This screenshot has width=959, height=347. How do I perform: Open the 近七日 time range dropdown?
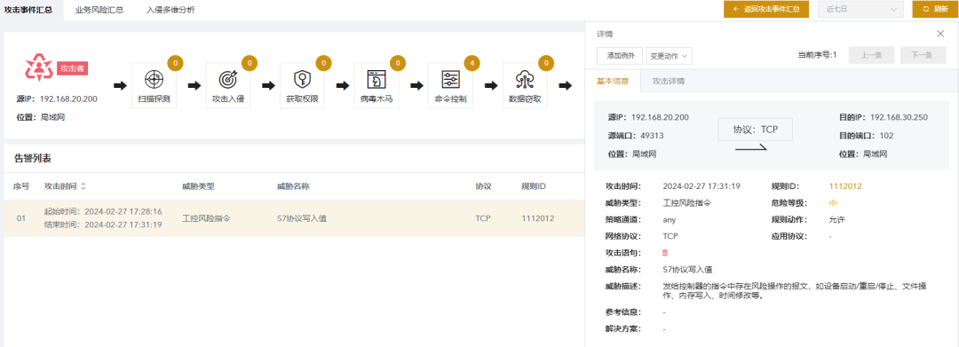pos(860,9)
